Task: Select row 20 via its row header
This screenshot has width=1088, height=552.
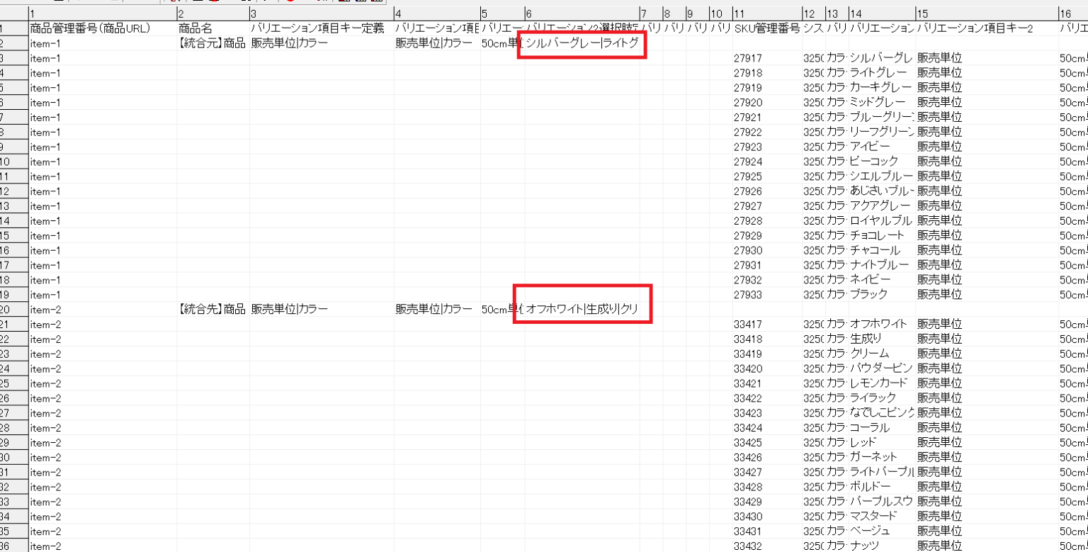Action: coord(13,309)
